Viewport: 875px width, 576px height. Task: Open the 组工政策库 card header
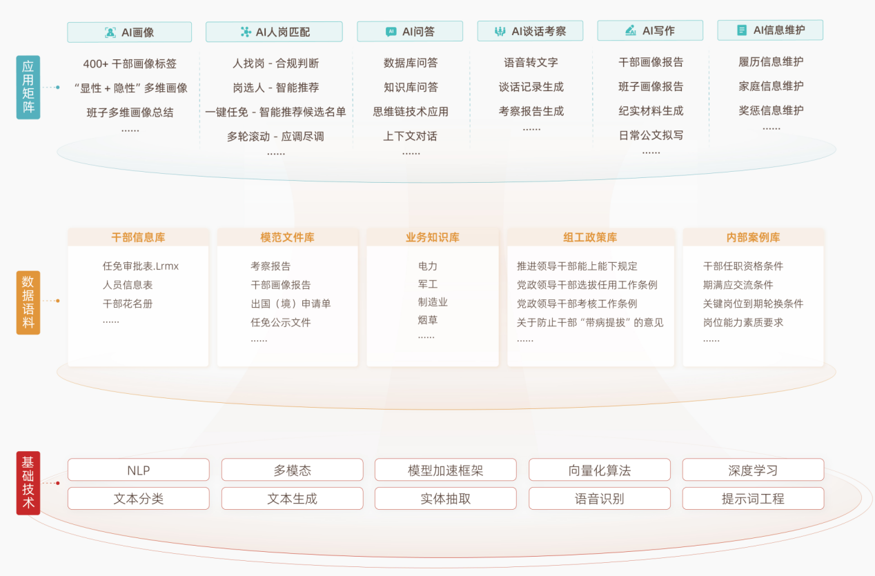(590, 237)
